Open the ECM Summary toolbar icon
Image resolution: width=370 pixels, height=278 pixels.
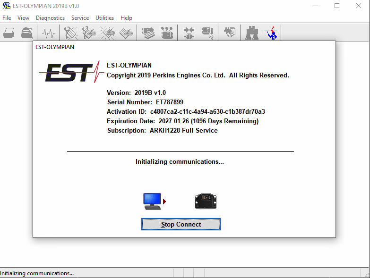149,33
